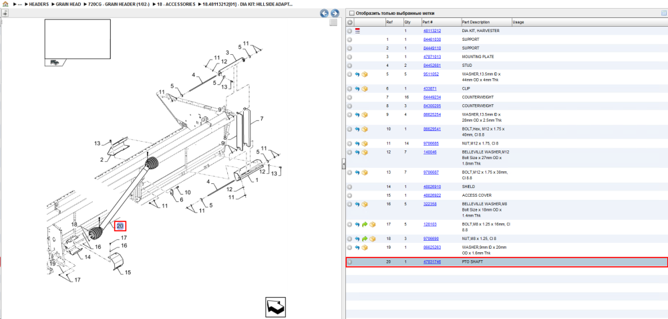Open 18 - ACCESSORIES breadcrumb item
Viewport: 668px width, 319px height.
(175, 4)
